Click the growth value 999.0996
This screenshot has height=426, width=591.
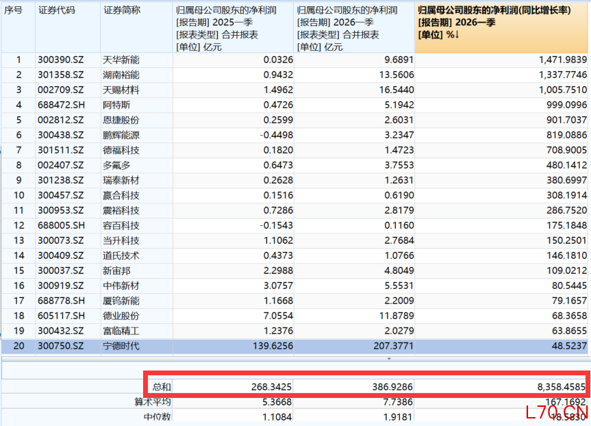(x=567, y=105)
